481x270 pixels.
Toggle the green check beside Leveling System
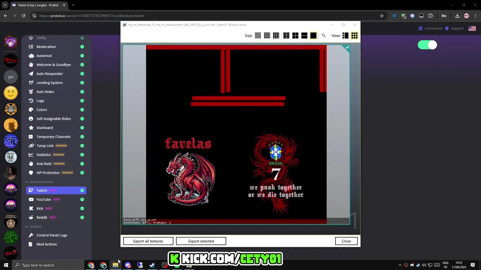pyautogui.click(x=82, y=83)
